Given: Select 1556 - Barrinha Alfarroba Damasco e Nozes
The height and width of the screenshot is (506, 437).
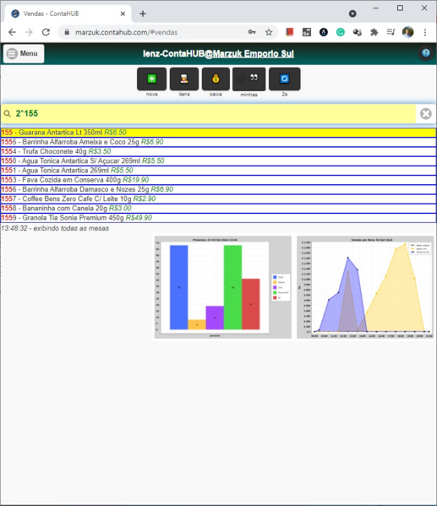Looking at the screenshot, I should (218, 189).
